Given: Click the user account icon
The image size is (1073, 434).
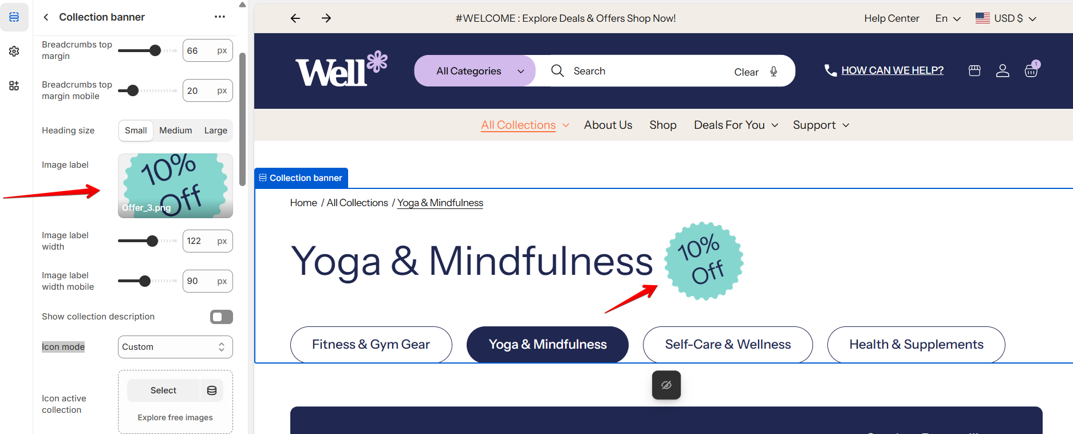Looking at the screenshot, I should point(1003,70).
